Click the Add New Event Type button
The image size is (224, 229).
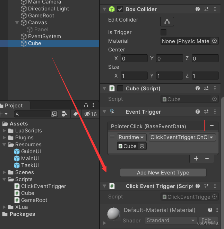[163, 173]
